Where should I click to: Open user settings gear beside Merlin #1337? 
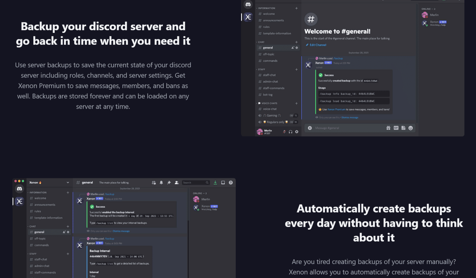click(297, 132)
